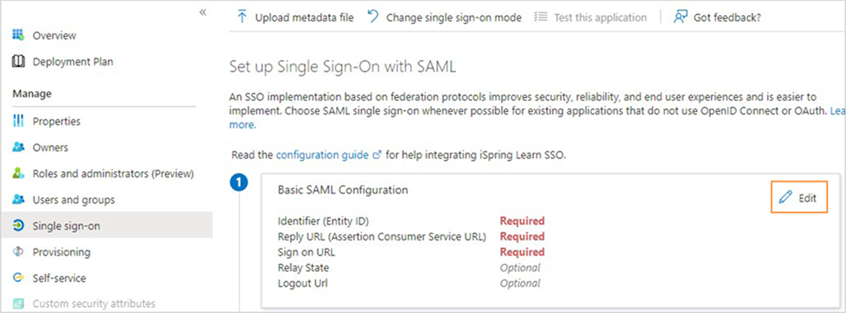This screenshot has height=313, width=846.
Task: Open the Deployment Plan book icon
Action: coord(18,61)
